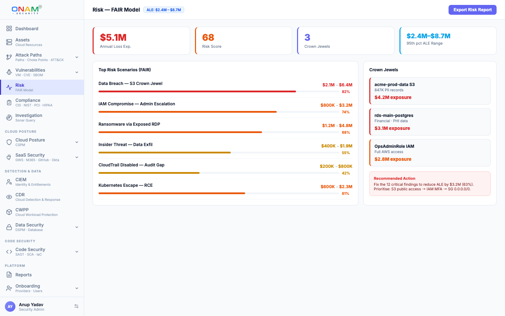Click the Ransomware 68% progress bar
The height and width of the screenshot is (316, 505).
coord(218,132)
